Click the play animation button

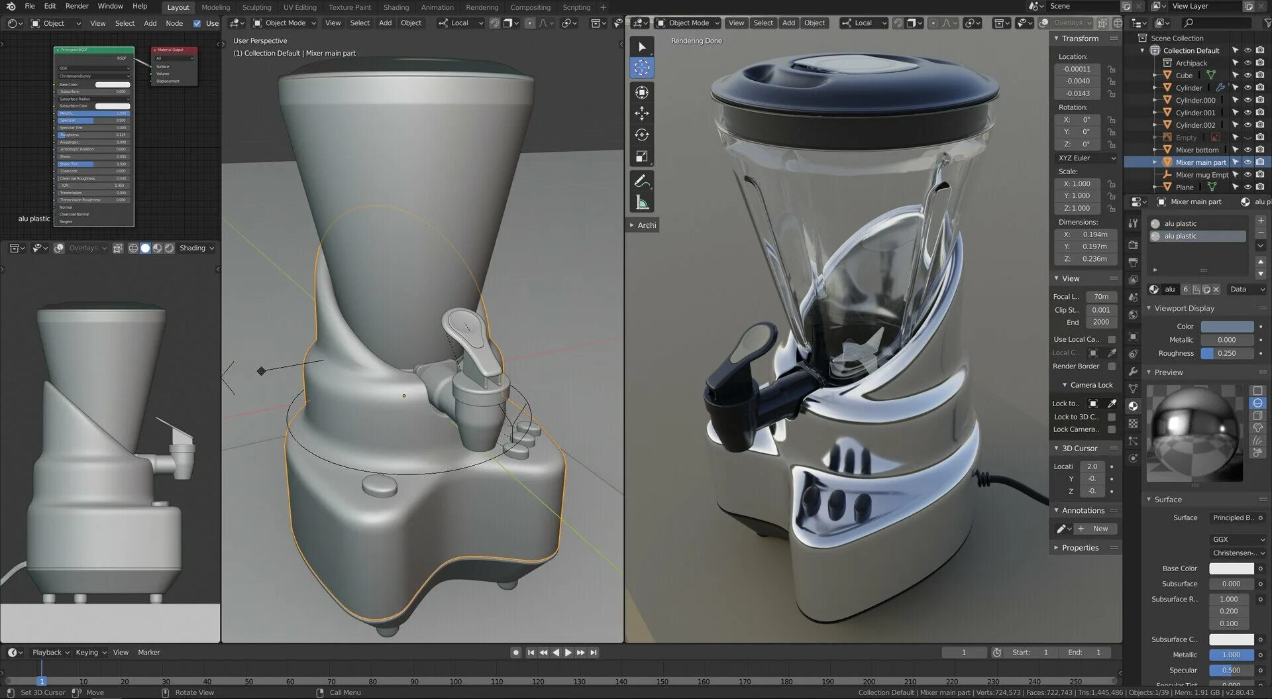click(568, 653)
